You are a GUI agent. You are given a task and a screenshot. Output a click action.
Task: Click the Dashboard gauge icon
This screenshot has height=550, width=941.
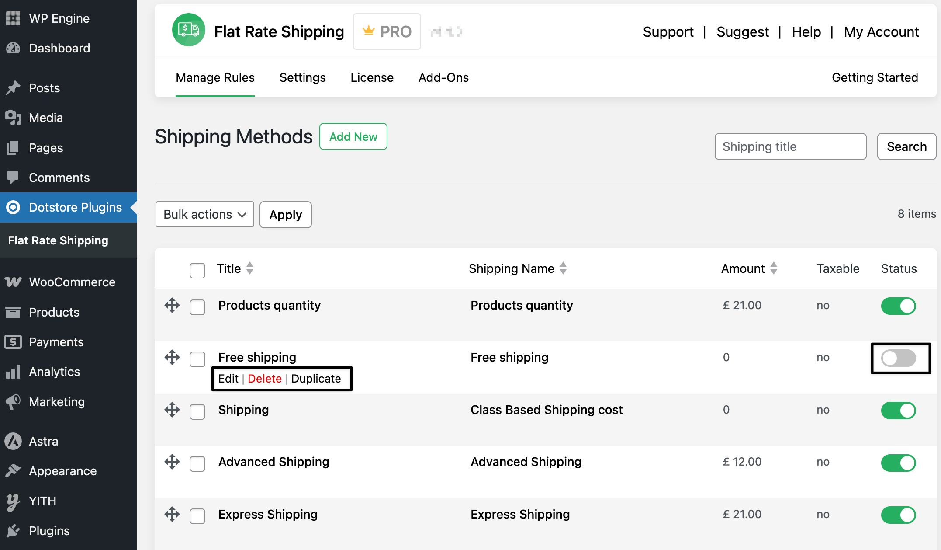point(13,48)
